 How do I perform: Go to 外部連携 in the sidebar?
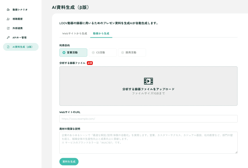pos(17,28)
